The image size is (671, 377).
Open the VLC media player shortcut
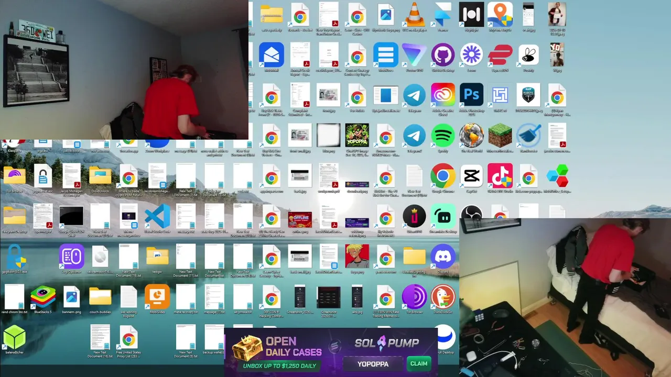pos(414,15)
